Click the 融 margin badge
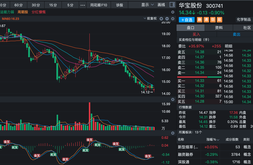Image resolution: width=253 pixels, height=165 pixels. pyautogui.click(x=200, y=20)
